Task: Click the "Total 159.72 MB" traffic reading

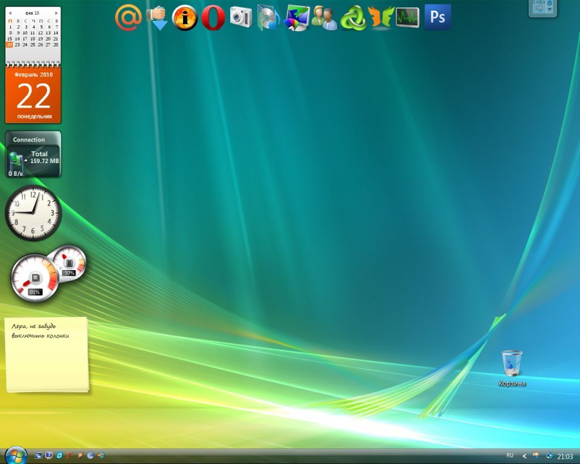Action: [44, 157]
